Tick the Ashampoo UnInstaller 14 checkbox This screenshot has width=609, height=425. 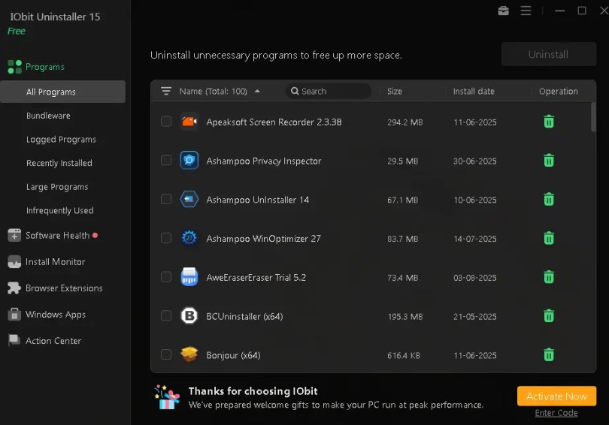click(166, 199)
